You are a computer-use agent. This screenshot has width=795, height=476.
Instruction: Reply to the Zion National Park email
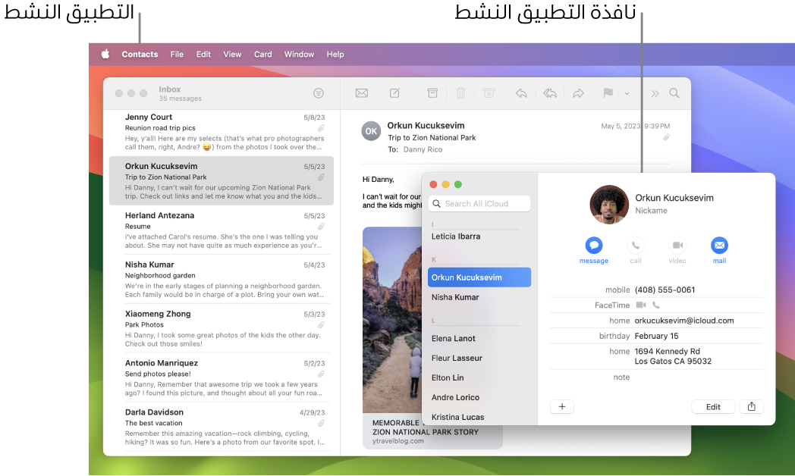tap(521, 92)
